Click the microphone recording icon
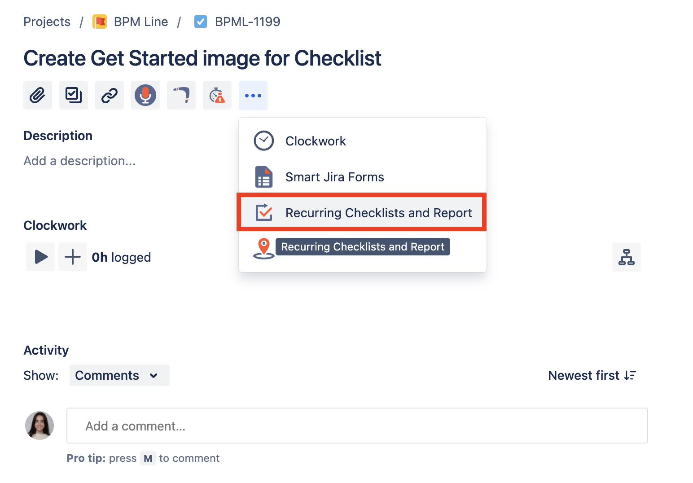The width and height of the screenshot is (693, 483). click(x=145, y=95)
